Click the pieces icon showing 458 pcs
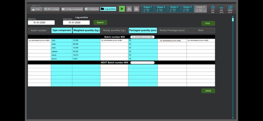This screenshot has height=121, width=263. click(x=221, y=8)
